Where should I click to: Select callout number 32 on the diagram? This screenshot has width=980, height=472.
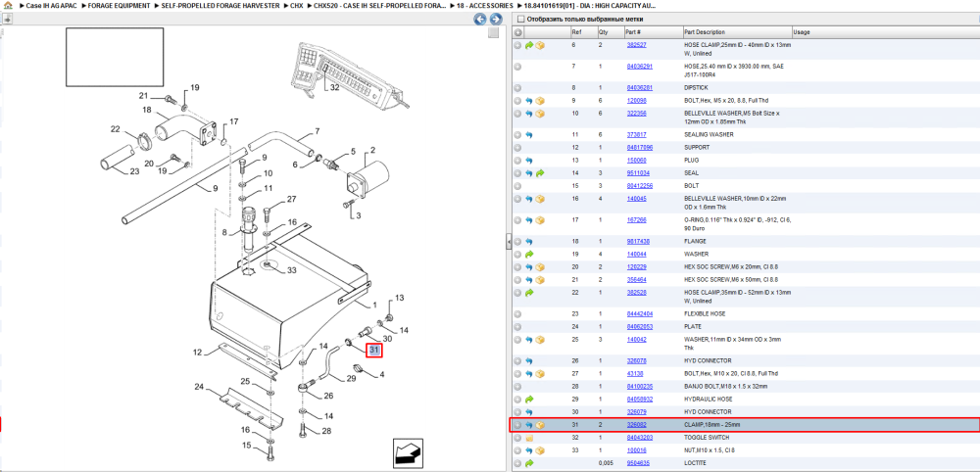334,87
